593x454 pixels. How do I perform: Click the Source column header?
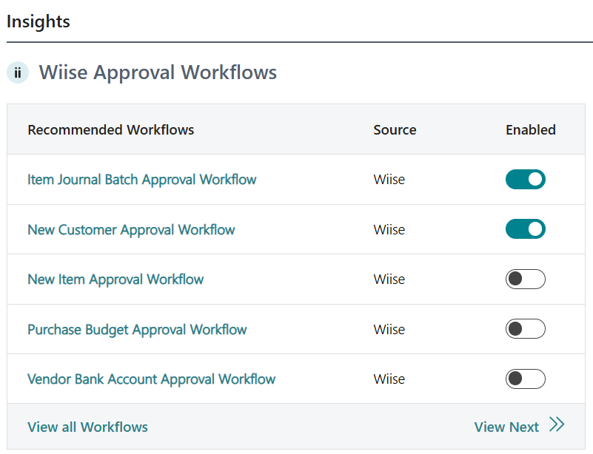coord(395,130)
